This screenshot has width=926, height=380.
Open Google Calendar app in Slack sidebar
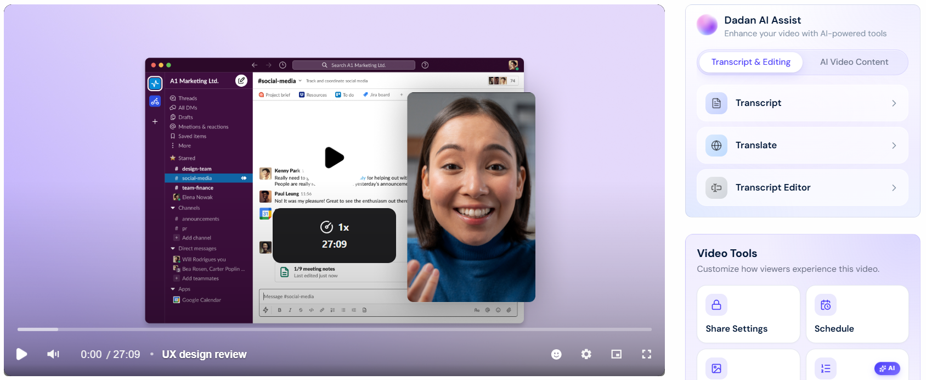(197, 300)
